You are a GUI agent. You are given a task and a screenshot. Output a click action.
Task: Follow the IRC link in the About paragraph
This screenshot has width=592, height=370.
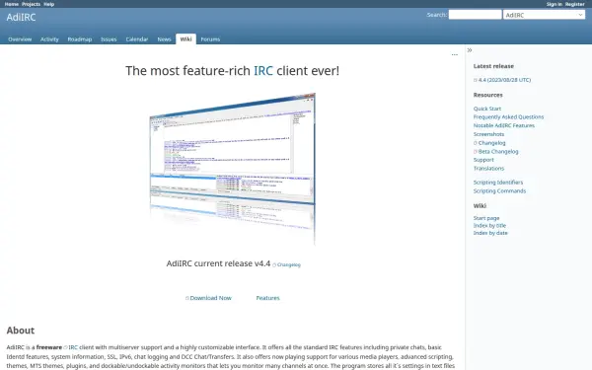[71, 347]
